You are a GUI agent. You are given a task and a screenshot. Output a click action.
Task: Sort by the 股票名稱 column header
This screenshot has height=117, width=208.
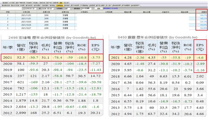[x=65, y=12]
